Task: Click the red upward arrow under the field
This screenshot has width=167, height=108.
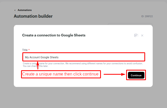Action: click(x=38, y=66)
